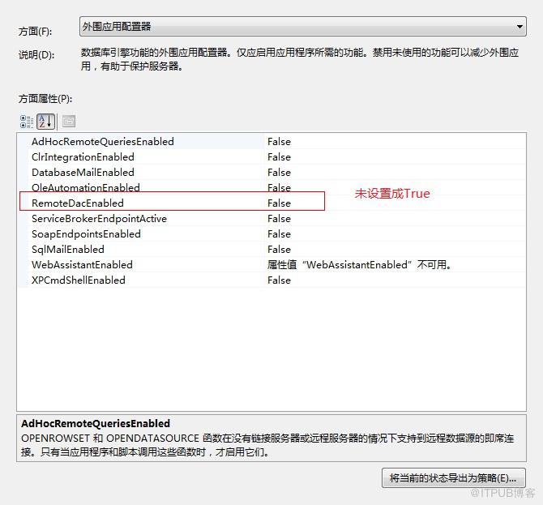The image size is (543, 505).
Task: Select the XPCmdShellEnabled property
Action: point(79,280)
